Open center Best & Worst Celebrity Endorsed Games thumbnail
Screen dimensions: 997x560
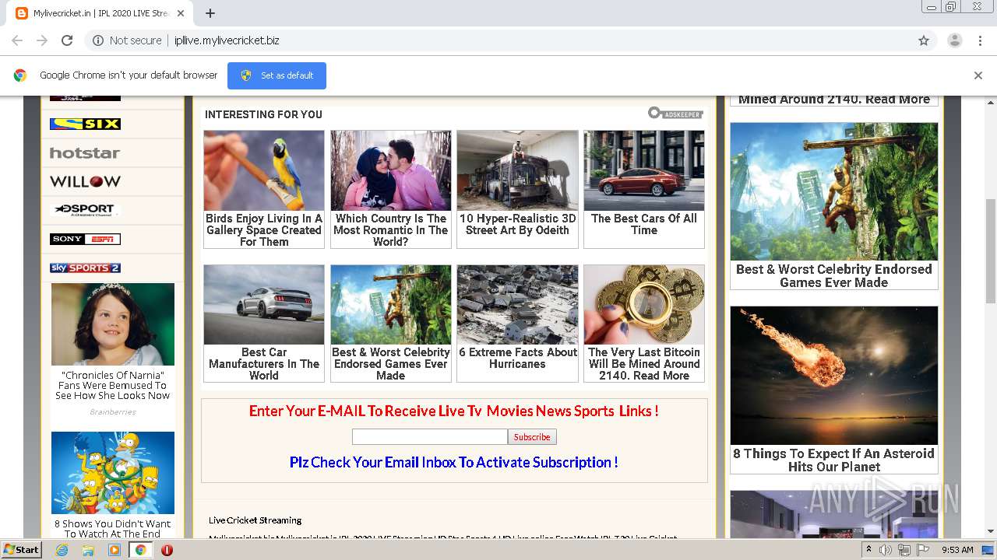(x=390, y=305)
